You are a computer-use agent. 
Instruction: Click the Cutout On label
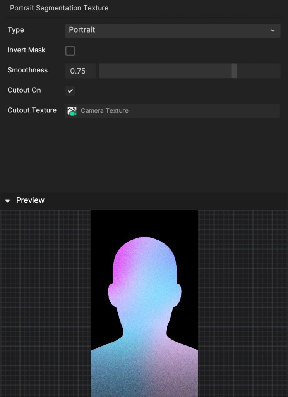pos(24,90)
